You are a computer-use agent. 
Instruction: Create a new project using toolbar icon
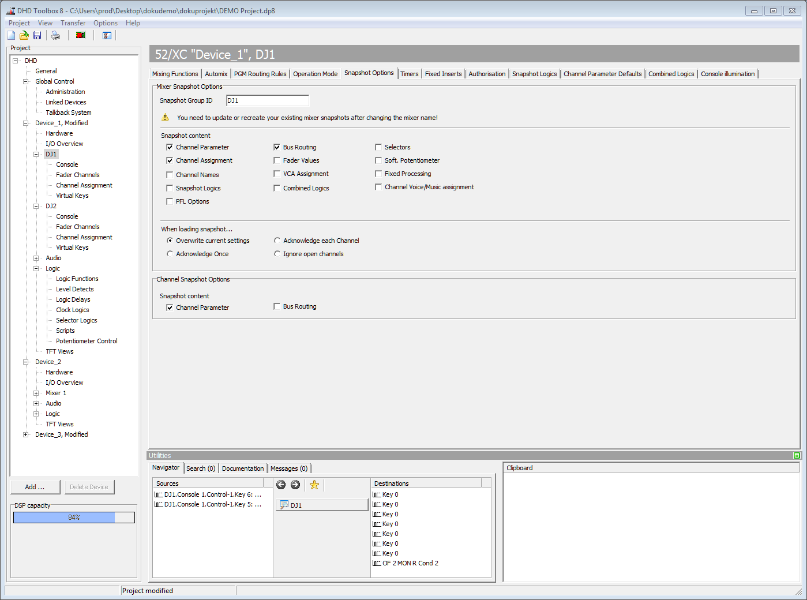pyautogui.click(x=10, y=35)
